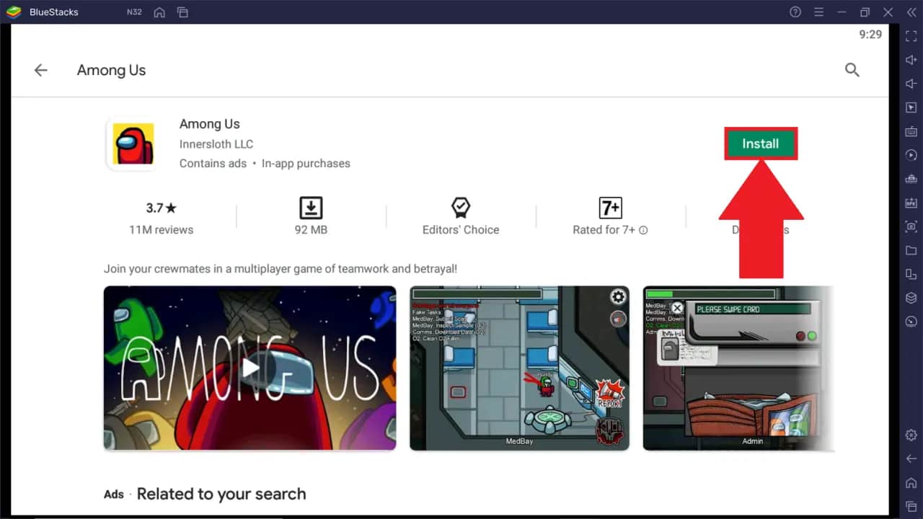Screen dimensions: 923x519
Task: Open BlueStacks home from title bar
Action: pyautogui.click(x=159, y=12)
